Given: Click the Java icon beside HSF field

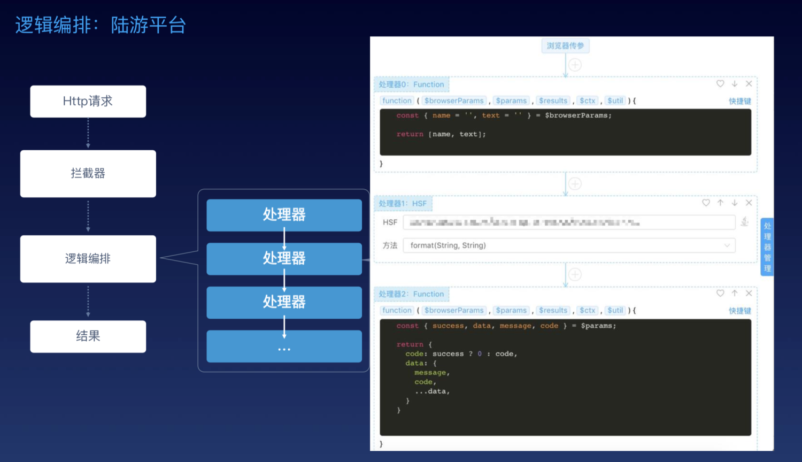Looking at the screenshot, I should click(745, 221).
